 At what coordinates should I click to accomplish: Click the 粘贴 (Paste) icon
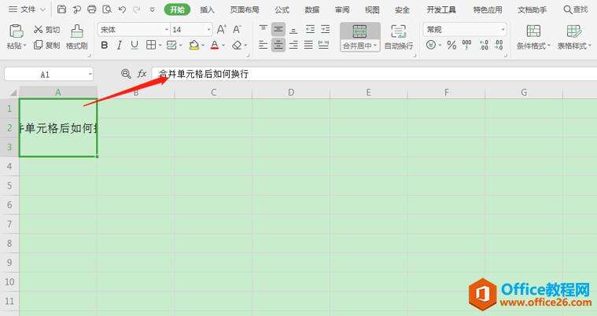click(17, 31)
